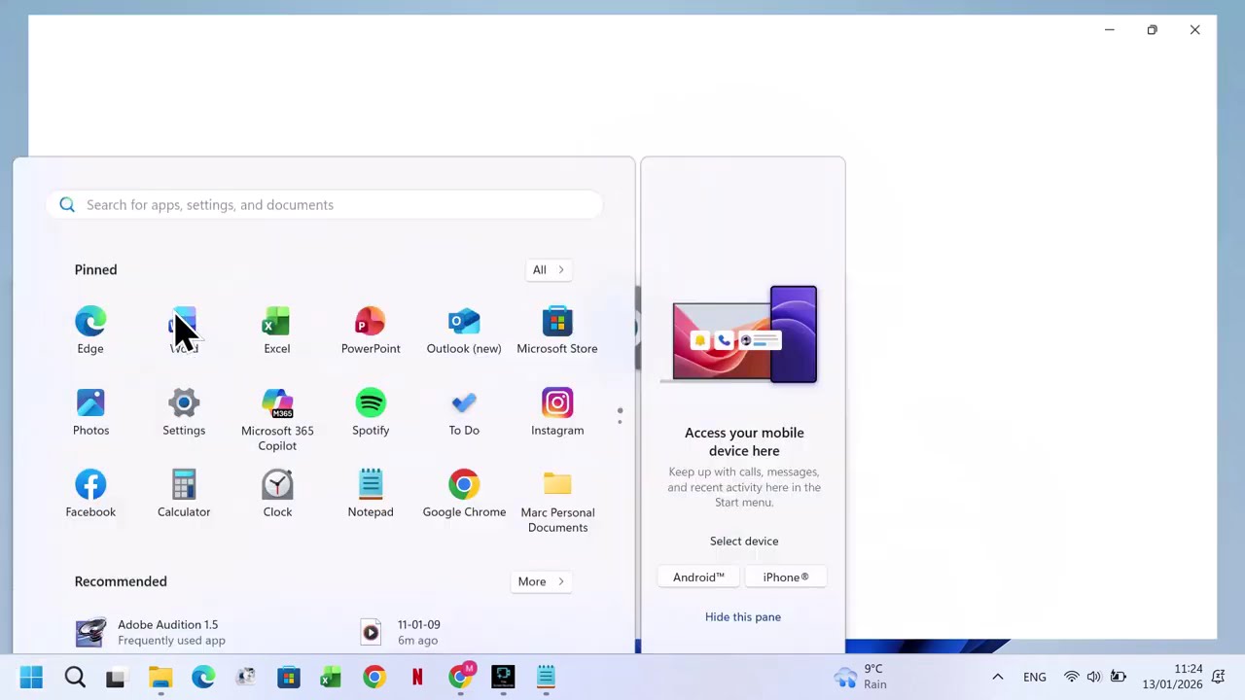
Task: Open Excel from the taskbar
Action: [x=331, y=677]
